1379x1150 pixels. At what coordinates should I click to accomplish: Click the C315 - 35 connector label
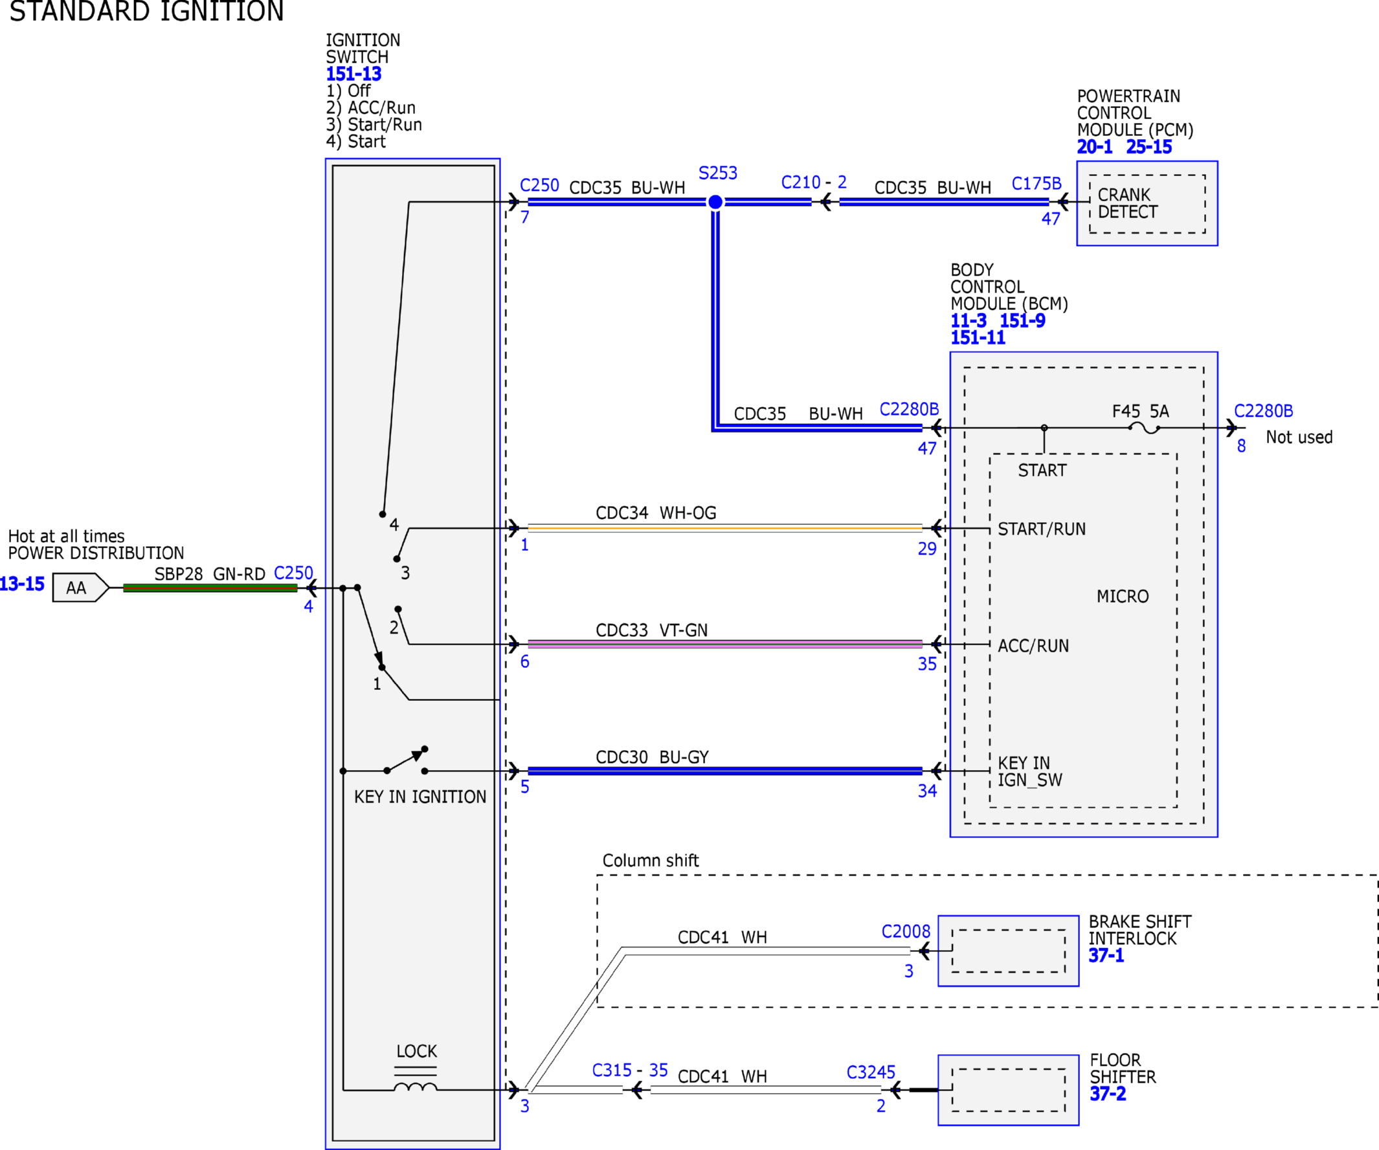pyautogui.click(x=630, y=1070)
